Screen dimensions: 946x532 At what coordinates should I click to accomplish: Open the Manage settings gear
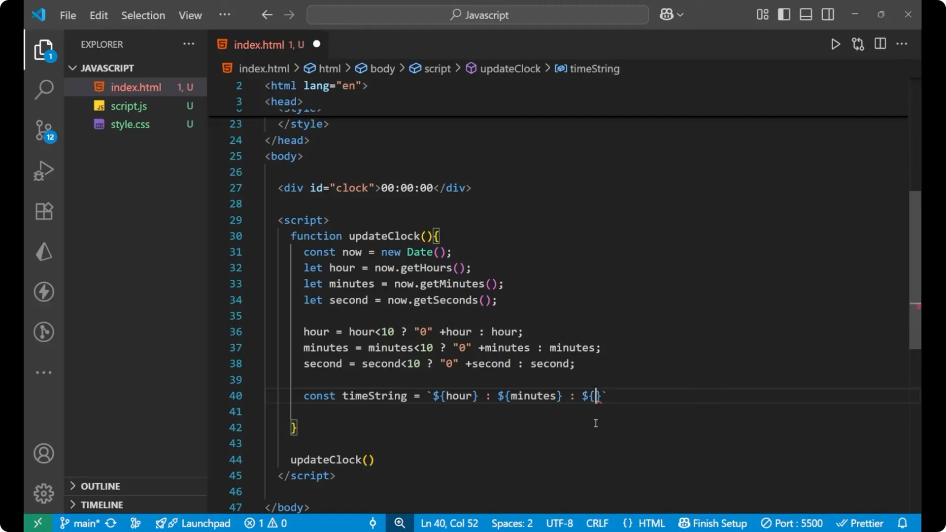click(44, 494)
